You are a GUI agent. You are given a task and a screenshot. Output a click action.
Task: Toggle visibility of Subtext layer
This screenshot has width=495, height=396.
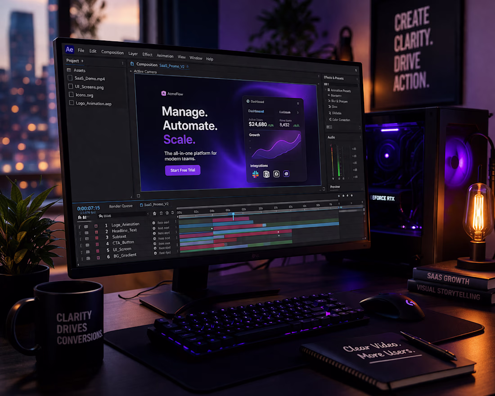click(87, 239)
